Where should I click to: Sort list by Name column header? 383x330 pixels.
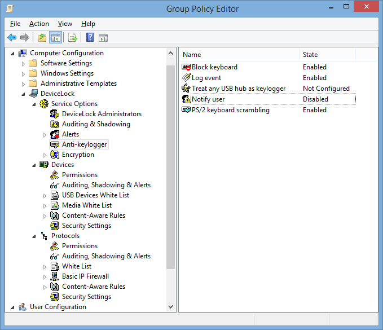(x=239, y=55)
